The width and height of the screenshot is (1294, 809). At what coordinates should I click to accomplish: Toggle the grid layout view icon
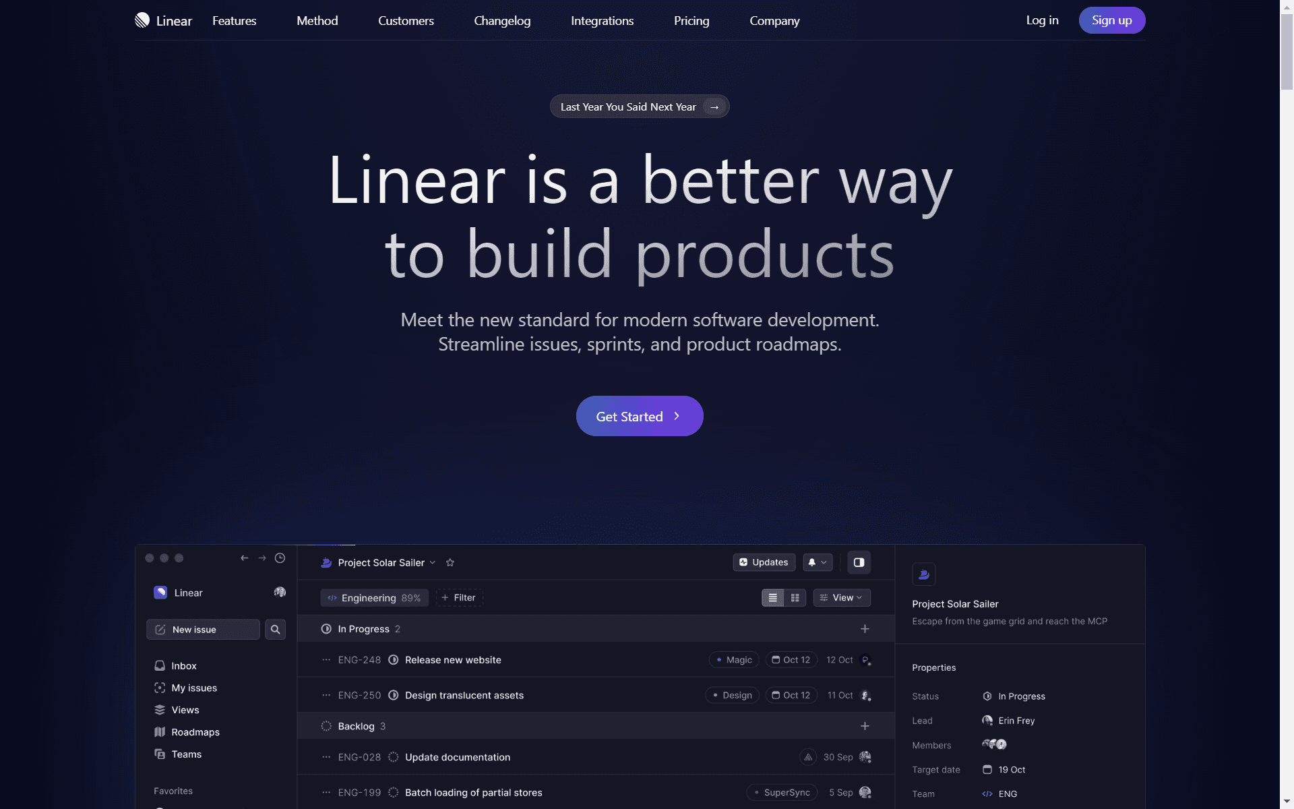pyautogui.click(x=795, y=597)
